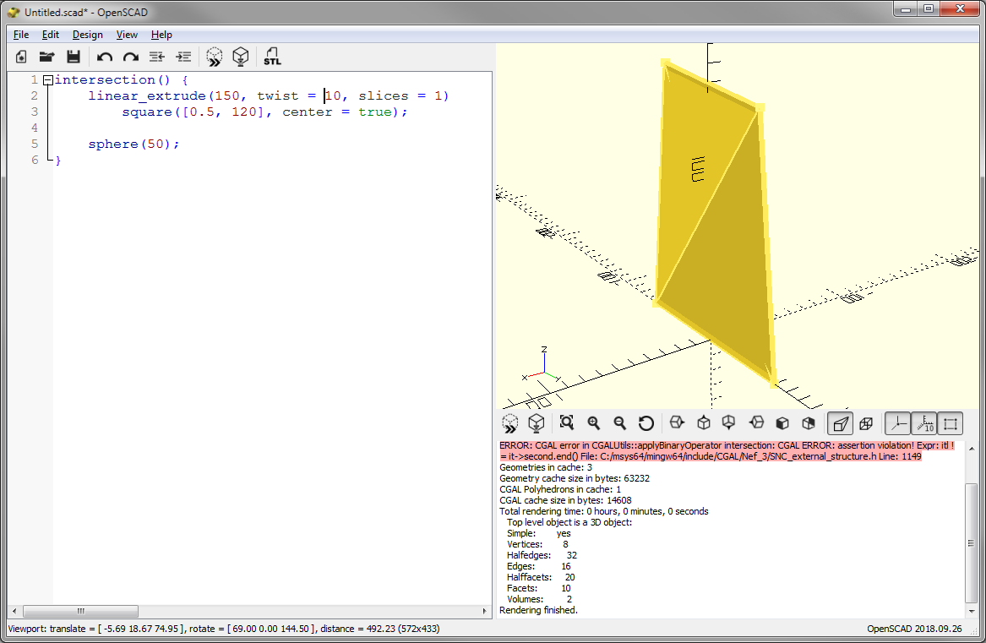Viewport: 986px width, 643px height.
Task: Save the current file
Action: 74,56
